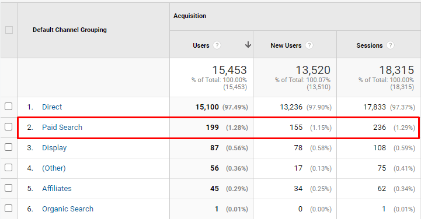
Task: Select Direct sessions value 17,833
Action: (374, 107)
